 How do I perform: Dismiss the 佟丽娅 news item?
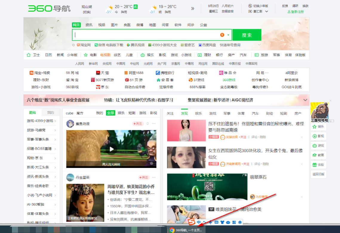pyautogui.click(x=301, y=137)
